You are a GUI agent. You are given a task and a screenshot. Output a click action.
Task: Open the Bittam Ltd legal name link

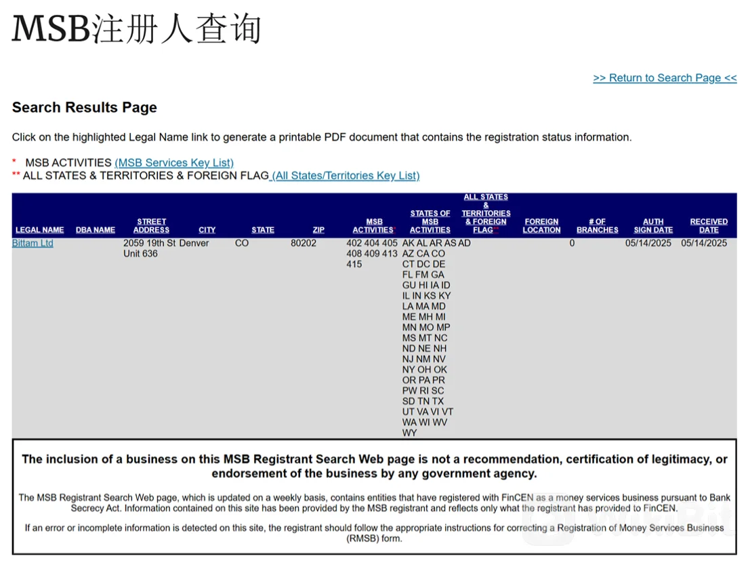pos(33,243)
